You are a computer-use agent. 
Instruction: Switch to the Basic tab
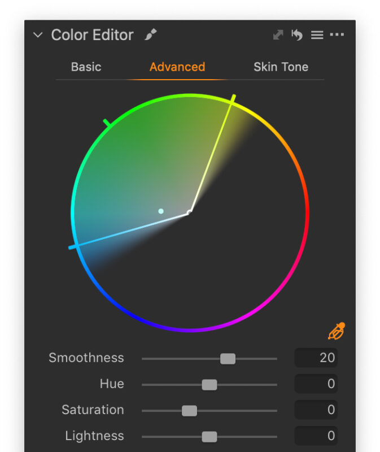[86, 67]
